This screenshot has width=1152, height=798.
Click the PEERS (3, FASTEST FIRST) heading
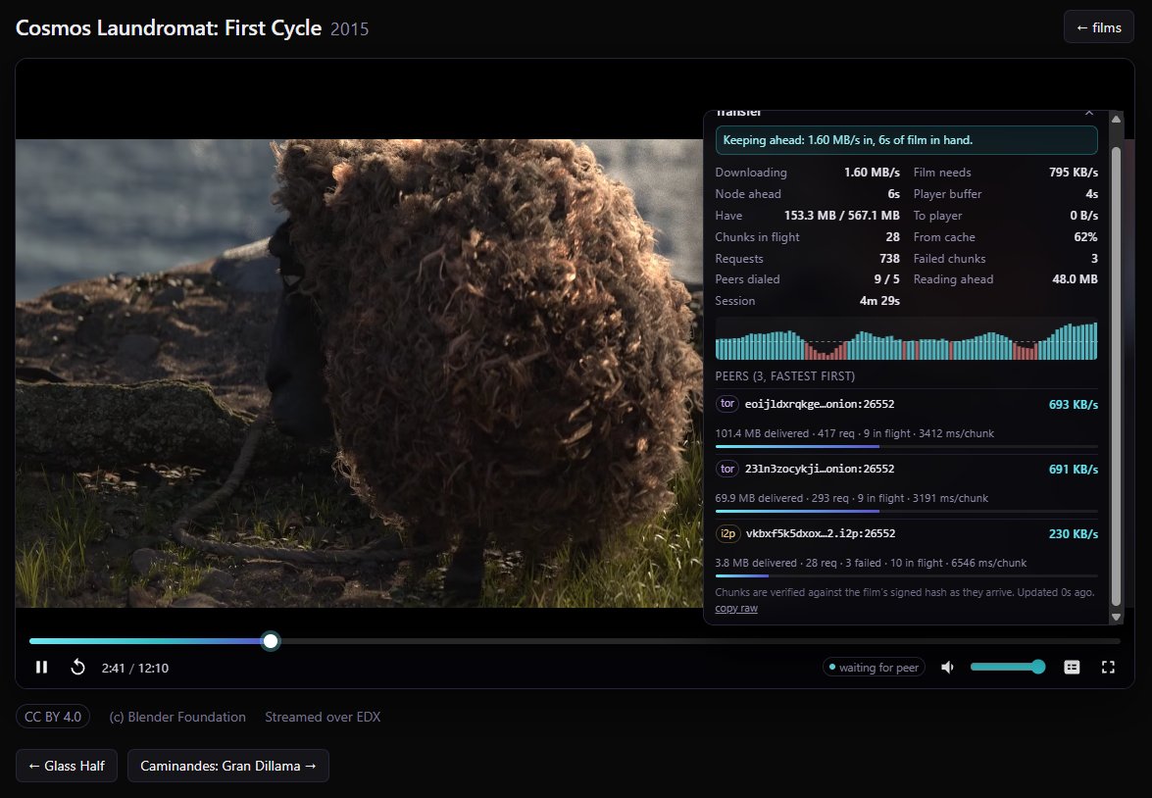click(784, 376)
